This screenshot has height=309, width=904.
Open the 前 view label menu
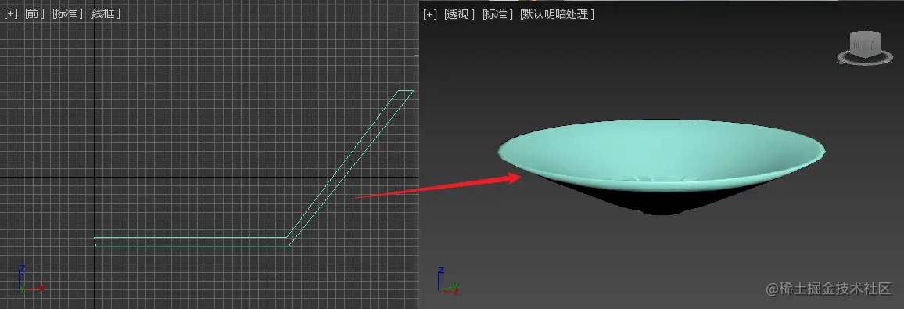point(34,14)
